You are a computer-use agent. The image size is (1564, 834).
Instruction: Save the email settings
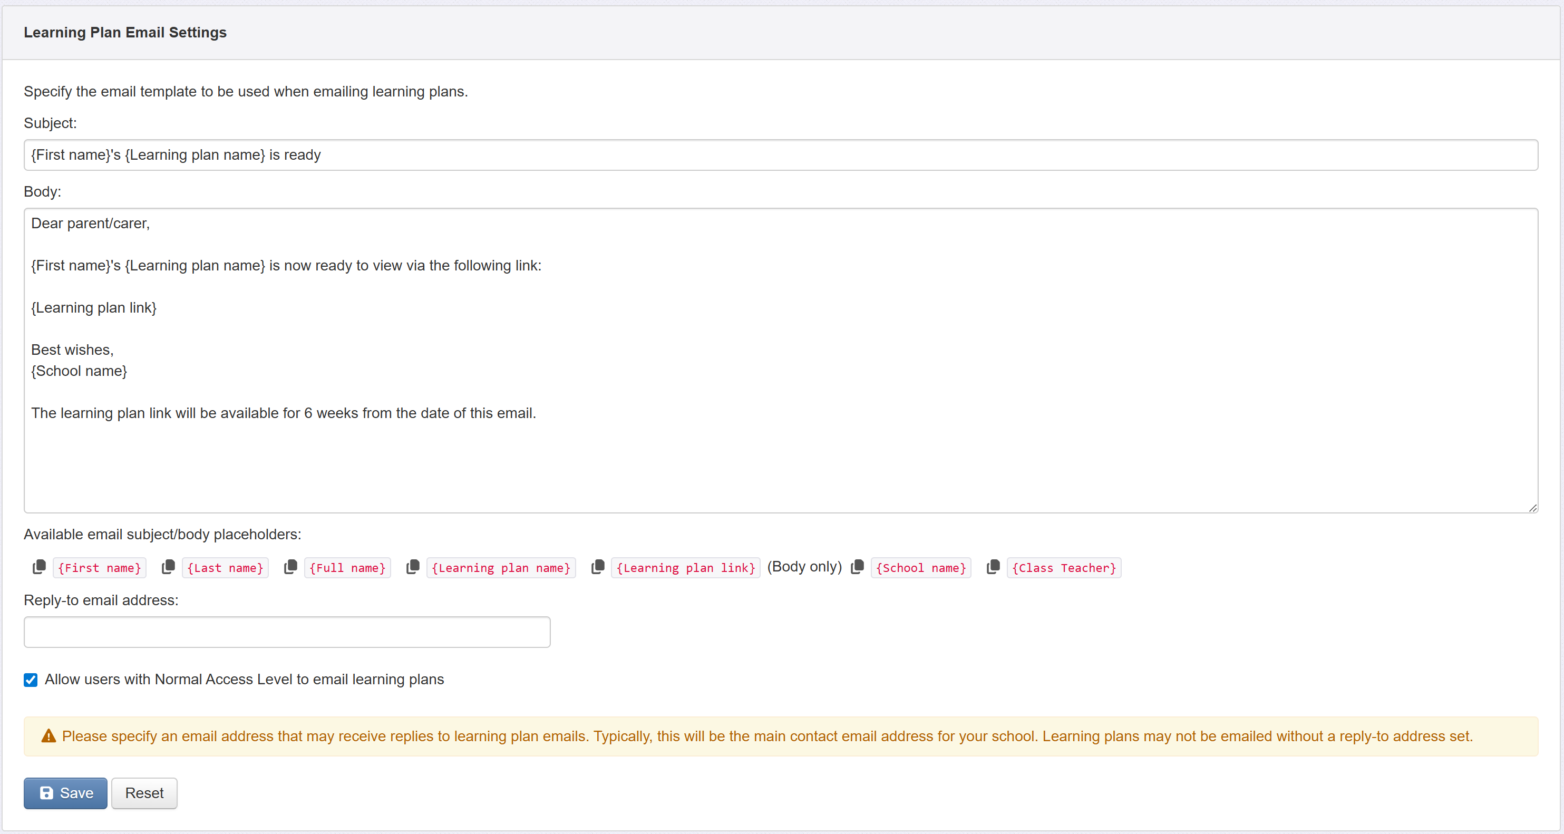pos(65,793)
